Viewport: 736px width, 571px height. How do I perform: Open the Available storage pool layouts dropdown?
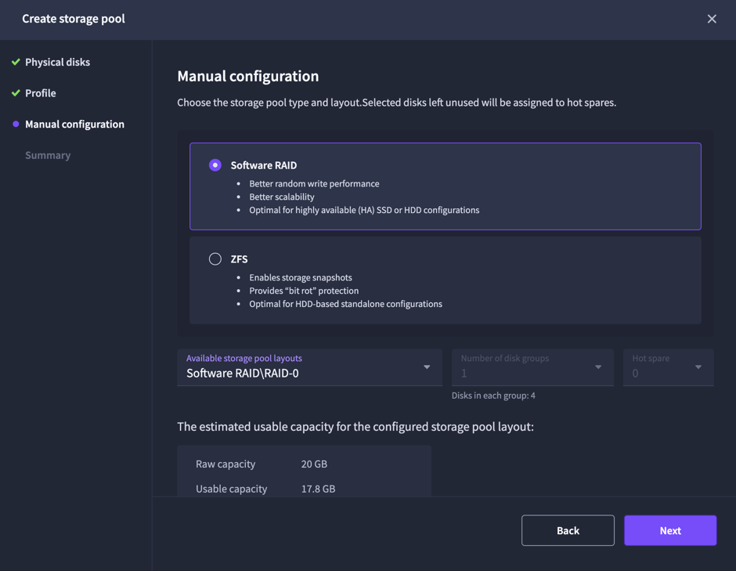tap(309, 367)
